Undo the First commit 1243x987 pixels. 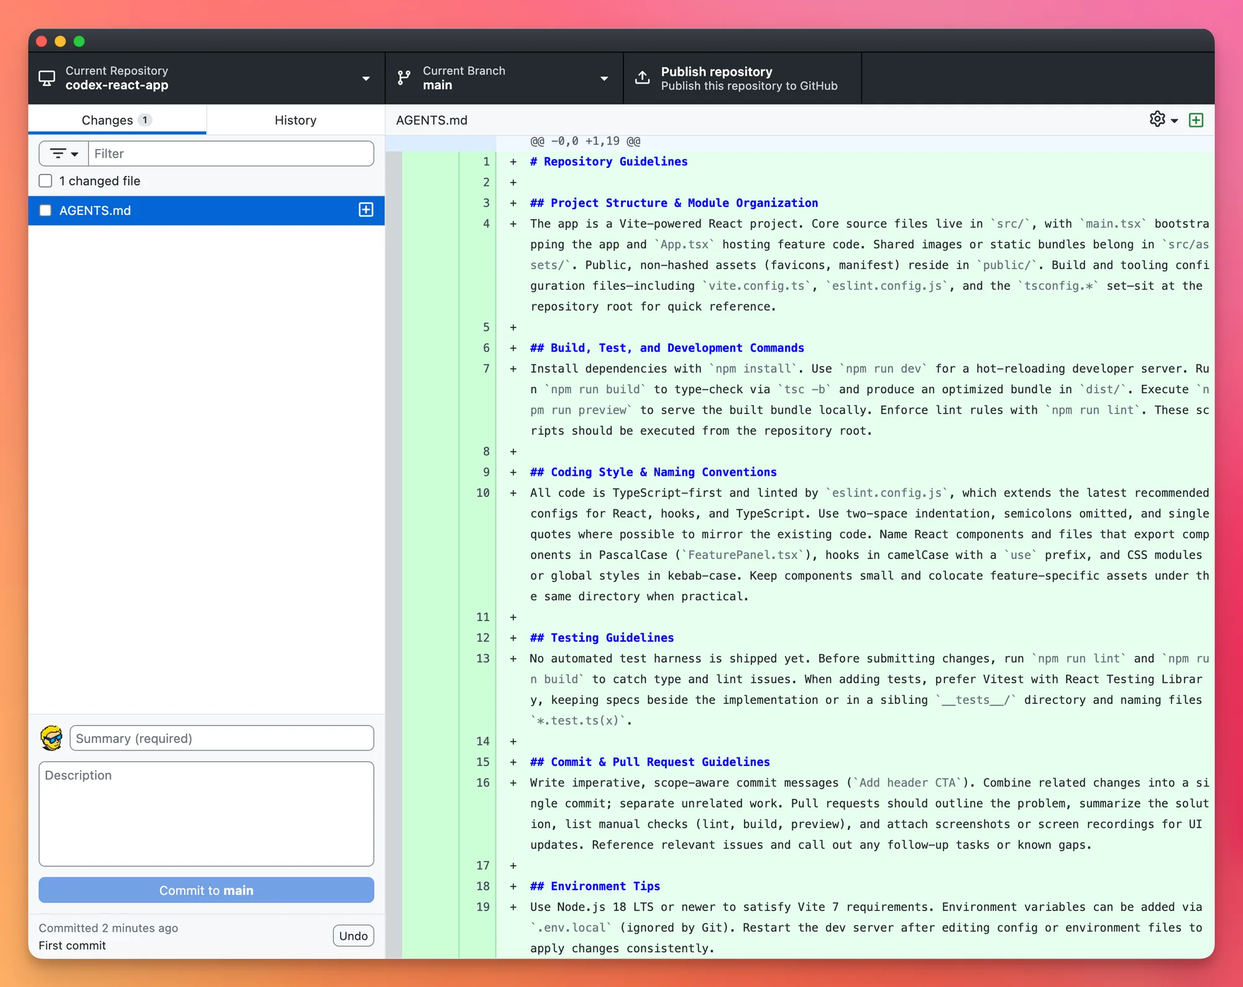[x=353, y=935]
